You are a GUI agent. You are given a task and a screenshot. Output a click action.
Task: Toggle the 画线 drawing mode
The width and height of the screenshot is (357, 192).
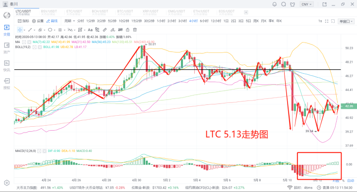point(52,21)
